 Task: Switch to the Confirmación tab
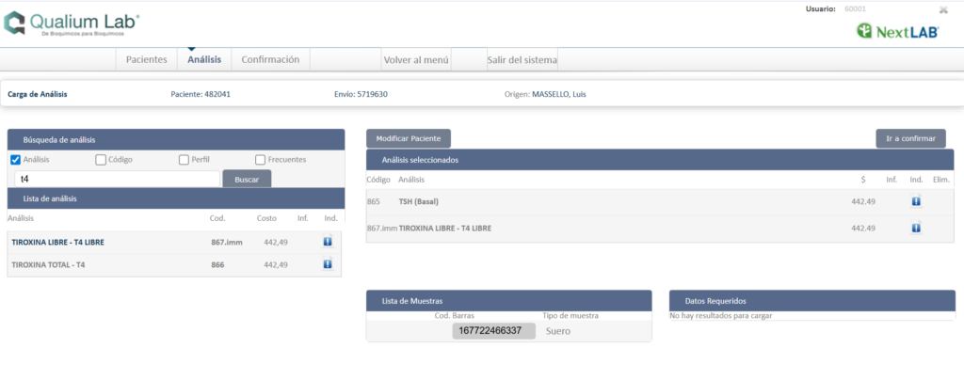270,59
